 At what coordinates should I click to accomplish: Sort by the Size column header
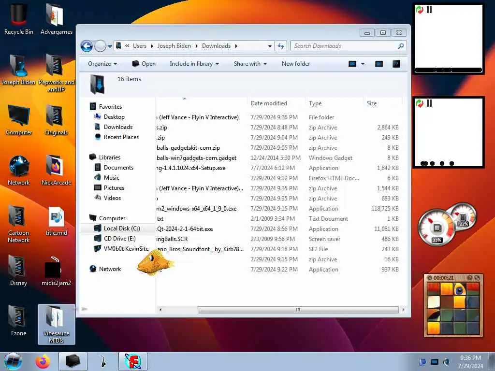click(x=383, y=103)
